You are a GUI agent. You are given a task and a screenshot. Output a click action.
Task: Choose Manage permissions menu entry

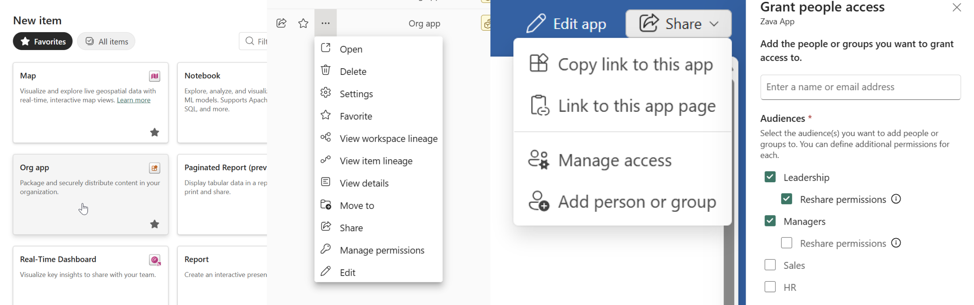click(378, 250)
